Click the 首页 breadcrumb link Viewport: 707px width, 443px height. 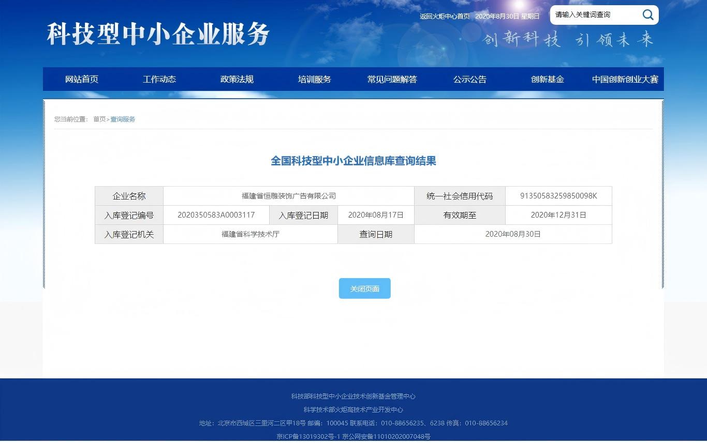tap(99, 119)
